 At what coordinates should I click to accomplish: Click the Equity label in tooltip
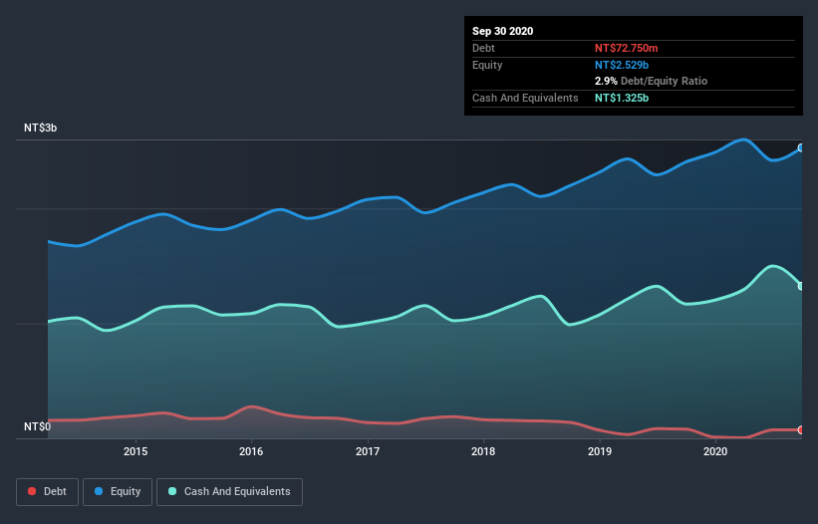pos(487,65)
